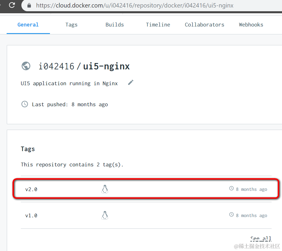Click the Linux penguin icon in v2.0 row
Viewport: 282px width, 251px height.
click(x=105, y=189)
